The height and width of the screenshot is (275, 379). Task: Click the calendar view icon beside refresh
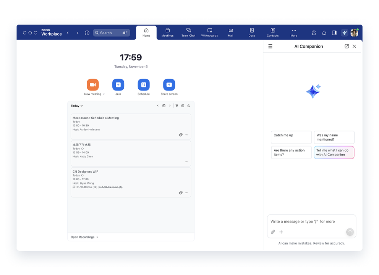pyautogui.click(x=183, y=105)
